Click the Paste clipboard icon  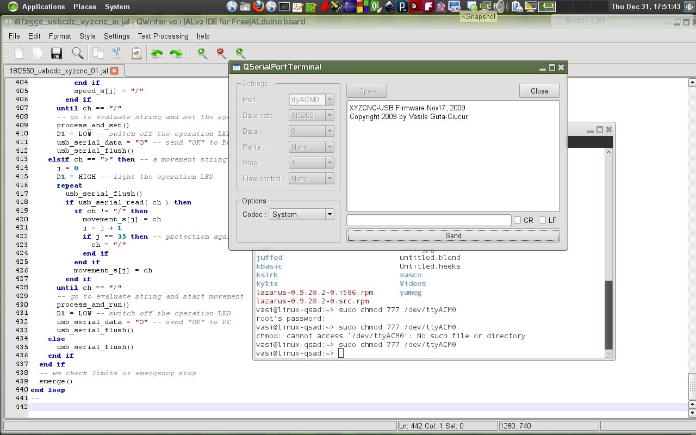point(136,53)
